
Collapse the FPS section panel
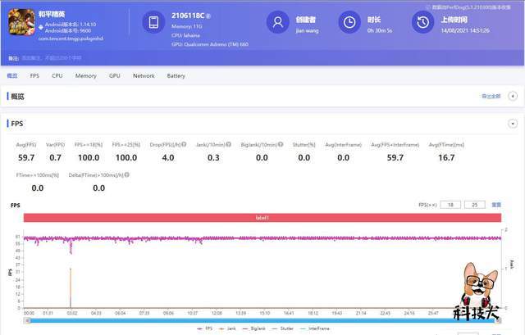[513, 124]
